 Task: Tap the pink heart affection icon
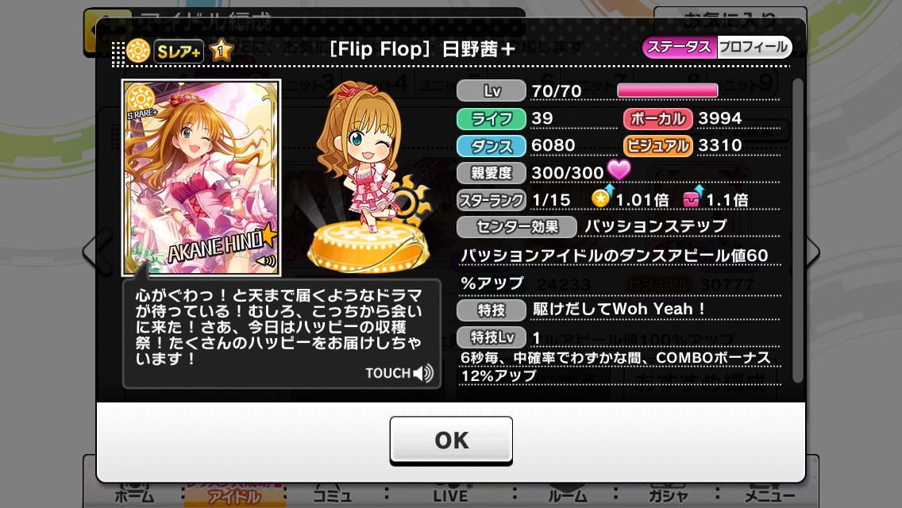[x=619, y=169]
